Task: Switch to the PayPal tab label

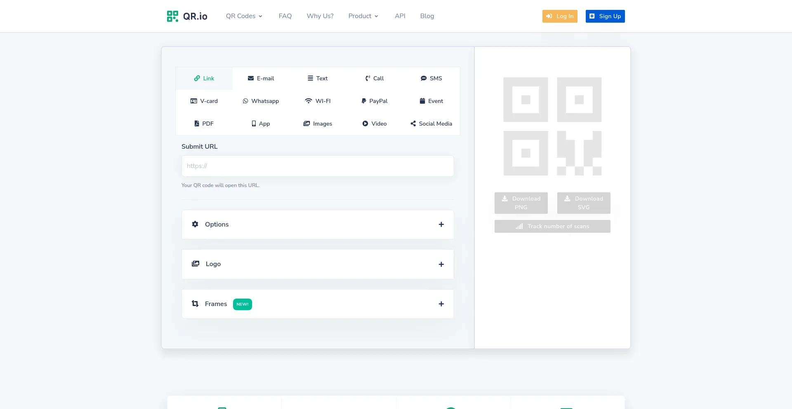Action: (378, 101)
